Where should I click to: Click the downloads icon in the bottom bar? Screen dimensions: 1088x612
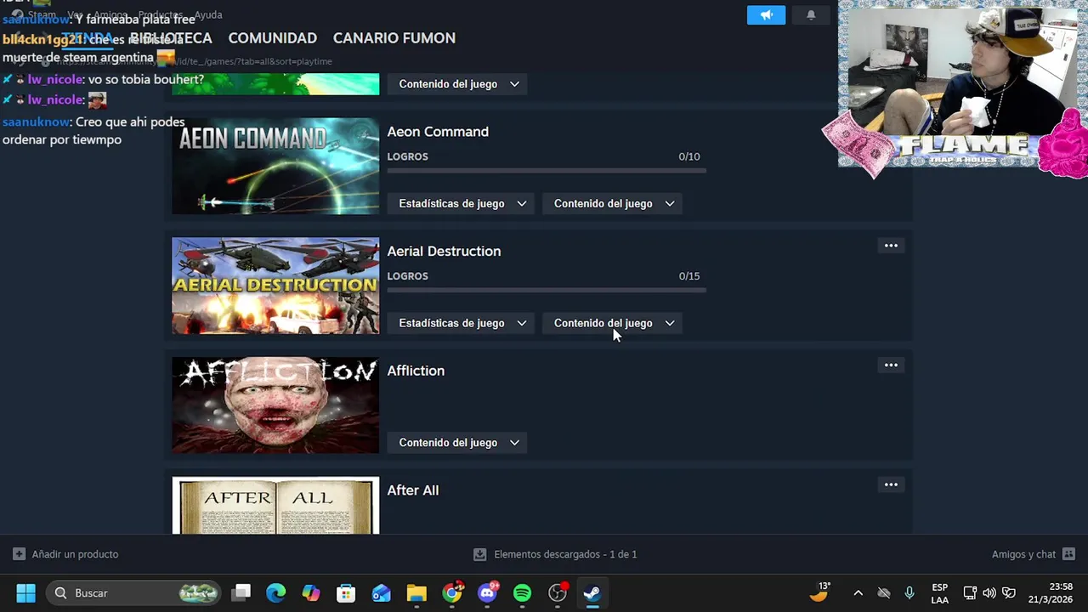[480, 554]
